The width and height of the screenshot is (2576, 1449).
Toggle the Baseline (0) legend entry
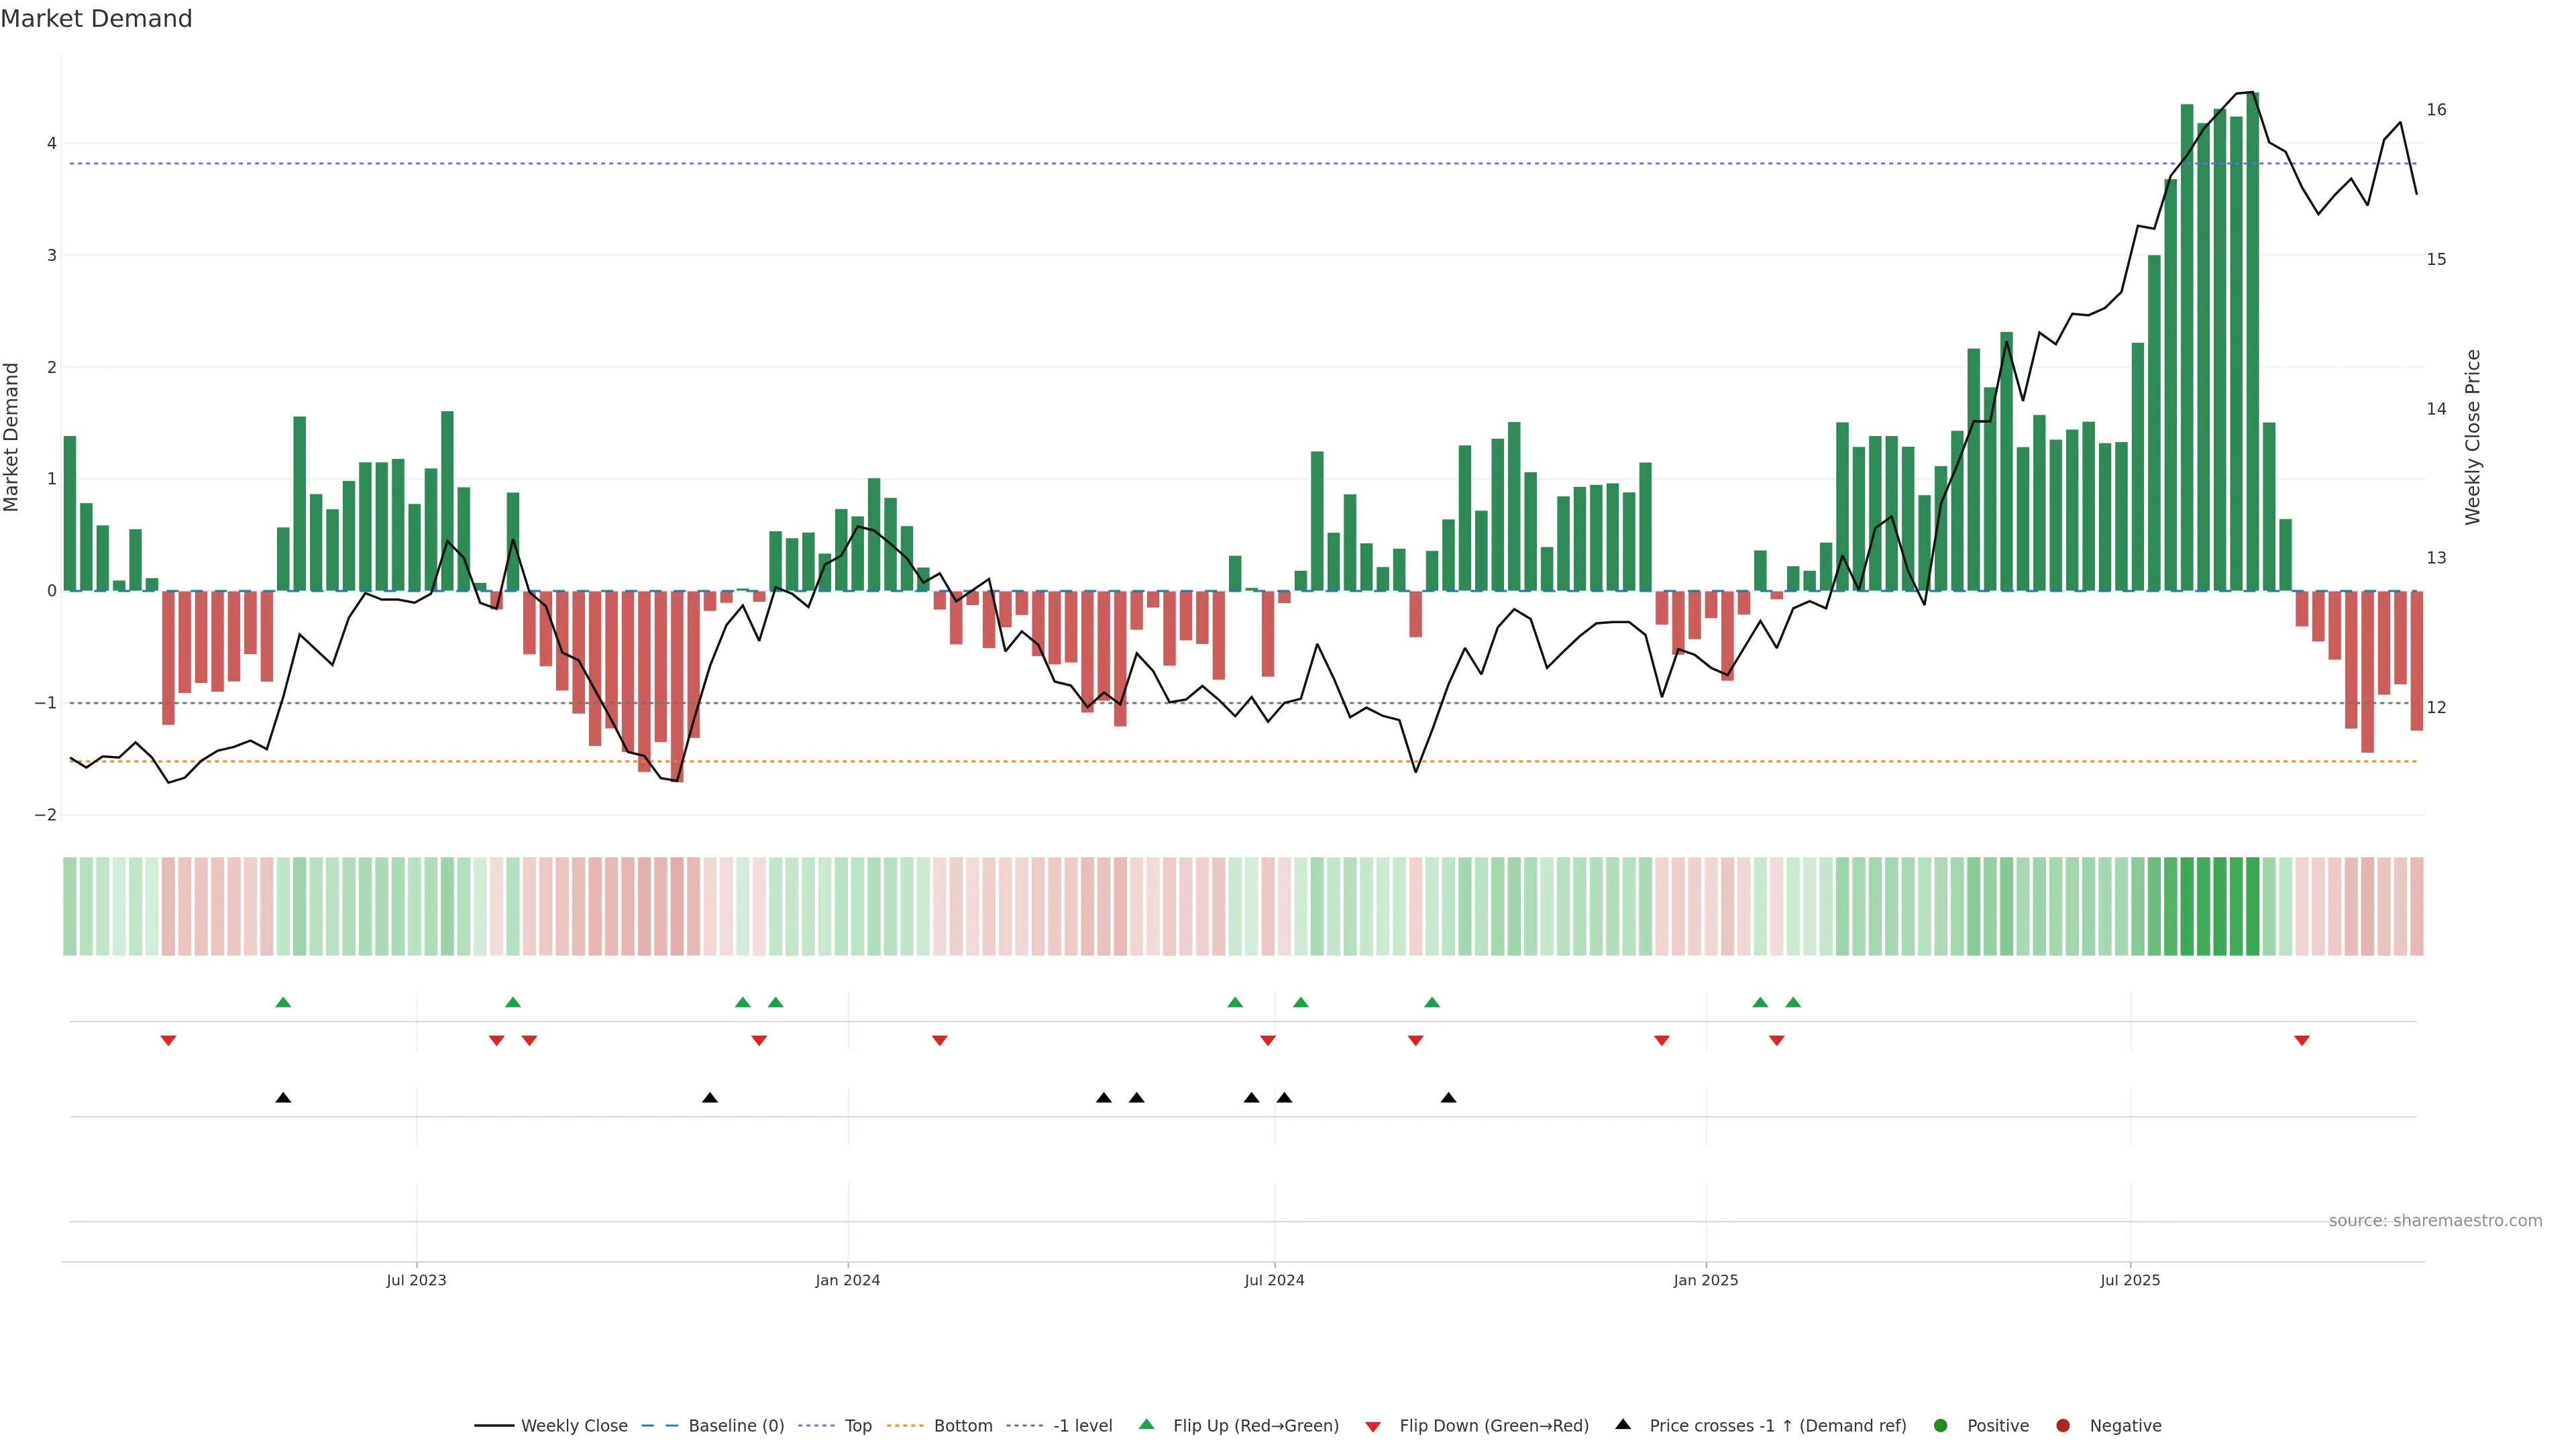point(736,1425)
